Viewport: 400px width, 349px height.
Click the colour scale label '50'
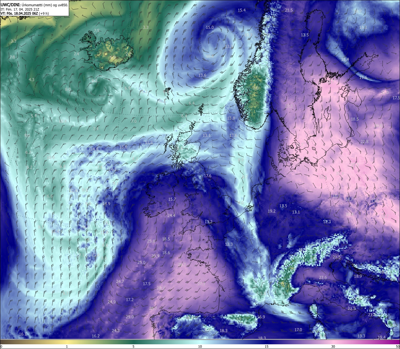(x=397, y=346)
